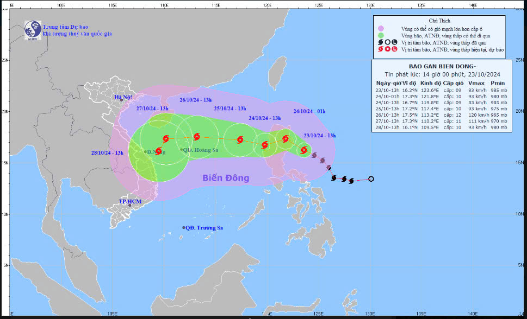Click the TP.HCM city marker
Viewport: 527px width, 319px height.
pos(129,206)
